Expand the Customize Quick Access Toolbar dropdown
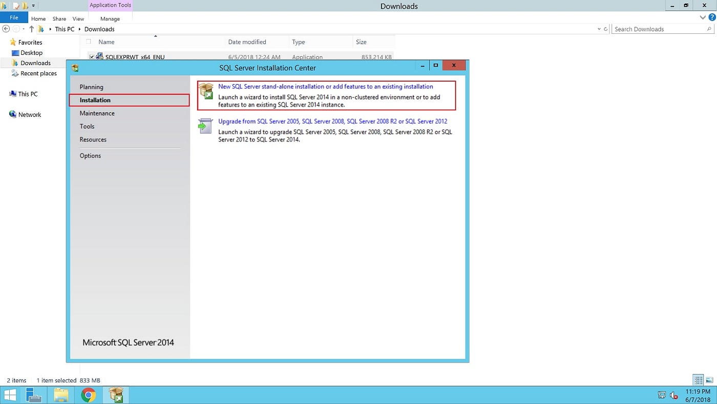This screenshot has height=404, width=717. [34, 6]
